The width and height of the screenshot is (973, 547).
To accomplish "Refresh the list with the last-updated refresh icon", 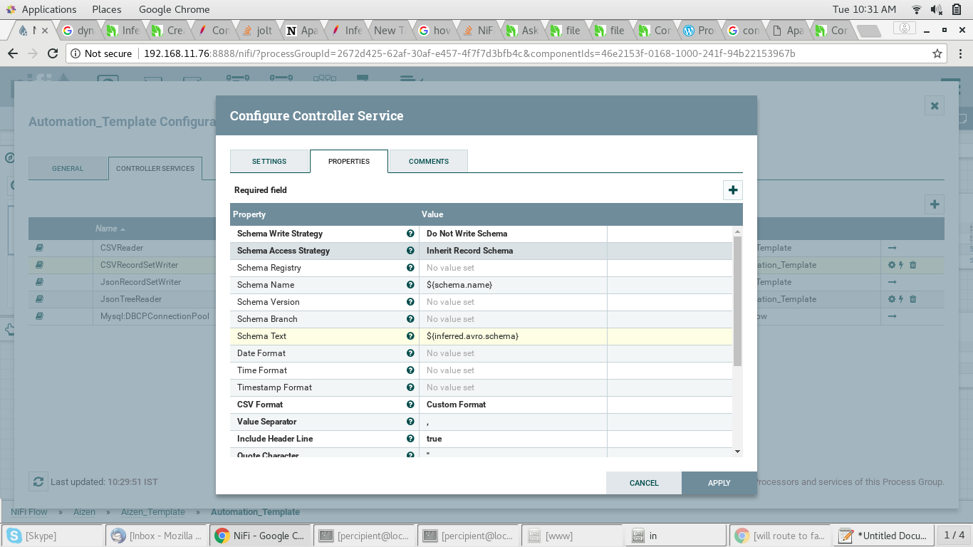I will tap(38, 481).
